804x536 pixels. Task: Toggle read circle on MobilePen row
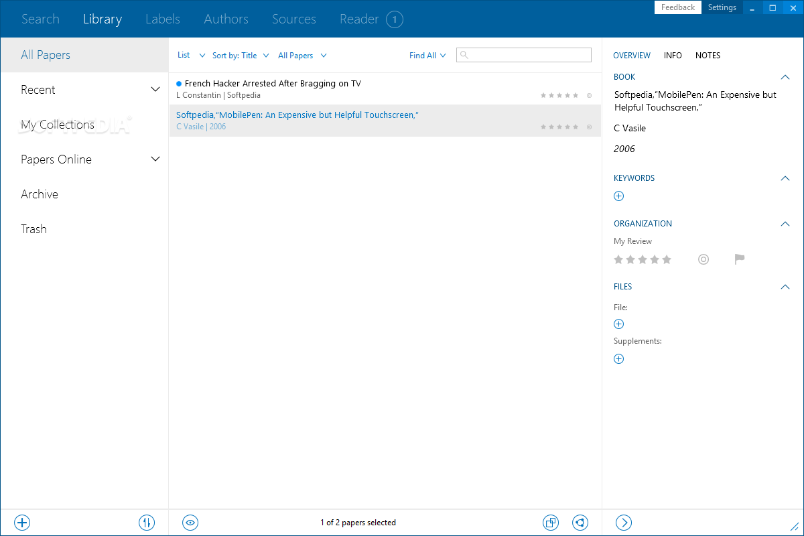(x=590, y=127)
